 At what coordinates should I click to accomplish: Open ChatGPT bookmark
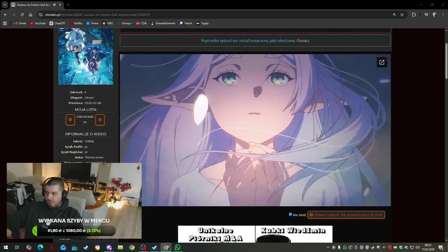click(57, 23)
